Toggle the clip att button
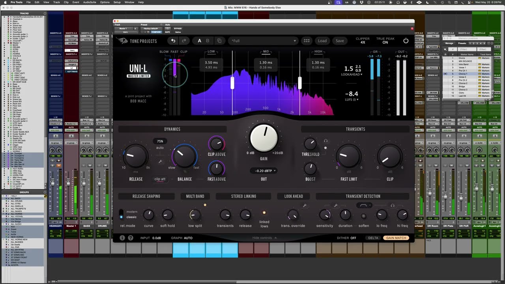The height and width of the screenshot is (284, 505). [x=160, y=179]
